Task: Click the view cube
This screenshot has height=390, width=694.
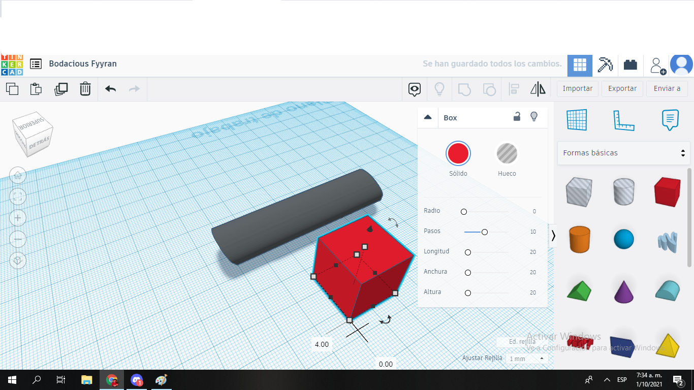Action: tap(33, 134)
